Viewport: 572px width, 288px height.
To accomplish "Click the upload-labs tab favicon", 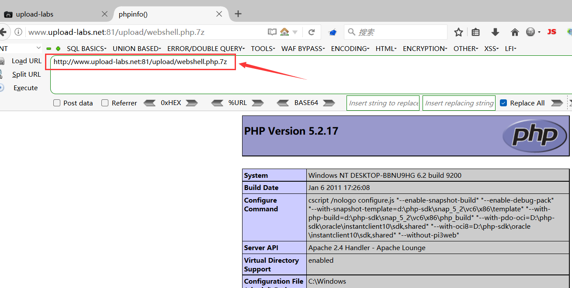I will click(8, 14).
